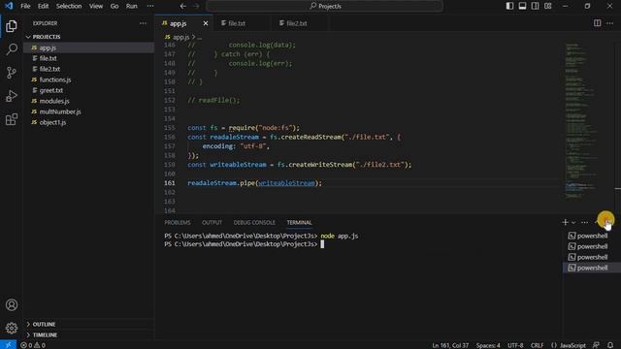
Task: Open the Go menu
Action: coord(114,6)
